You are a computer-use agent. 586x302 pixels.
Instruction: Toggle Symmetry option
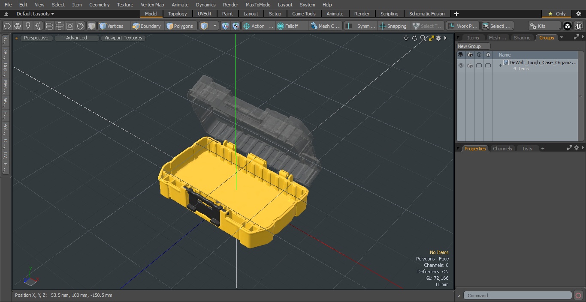coord(361,26)
